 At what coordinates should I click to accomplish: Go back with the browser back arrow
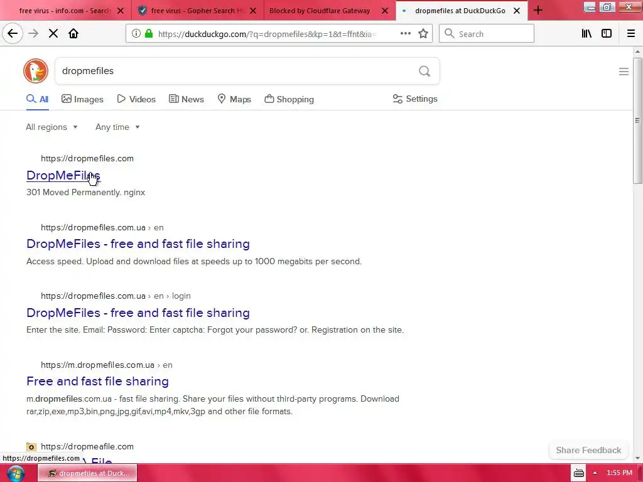point(13,34)
